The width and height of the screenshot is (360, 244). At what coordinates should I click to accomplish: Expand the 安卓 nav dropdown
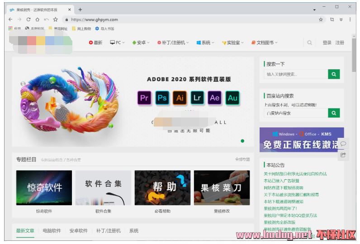pos(141,42)
